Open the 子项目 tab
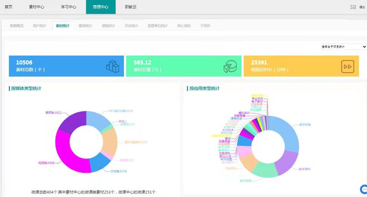 click(205, 26)
